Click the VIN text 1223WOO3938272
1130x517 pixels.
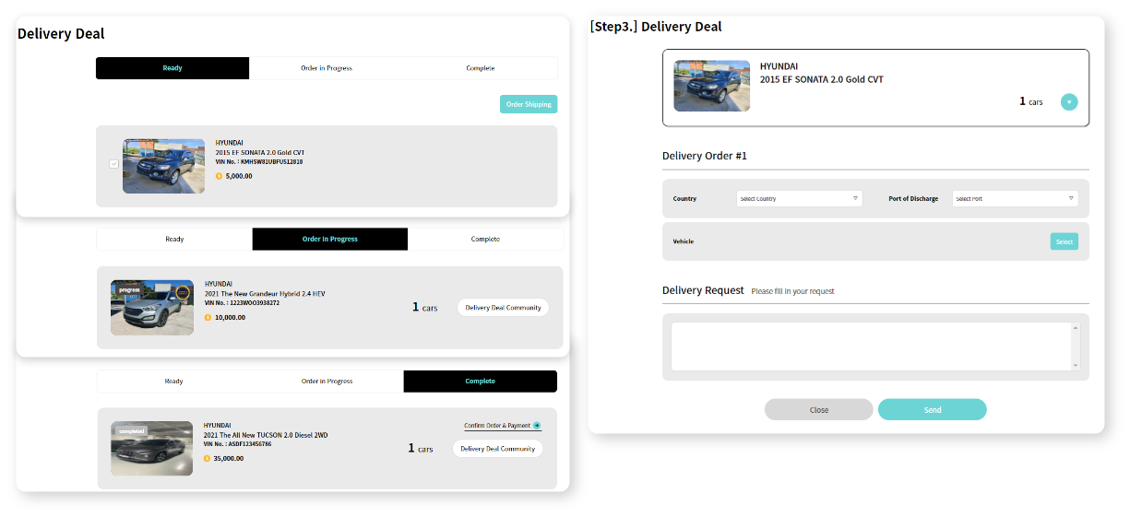point(255,303)
